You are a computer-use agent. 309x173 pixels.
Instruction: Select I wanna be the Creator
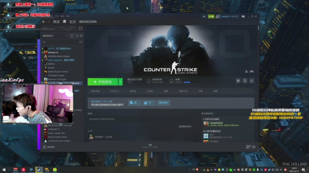(59, 141)
